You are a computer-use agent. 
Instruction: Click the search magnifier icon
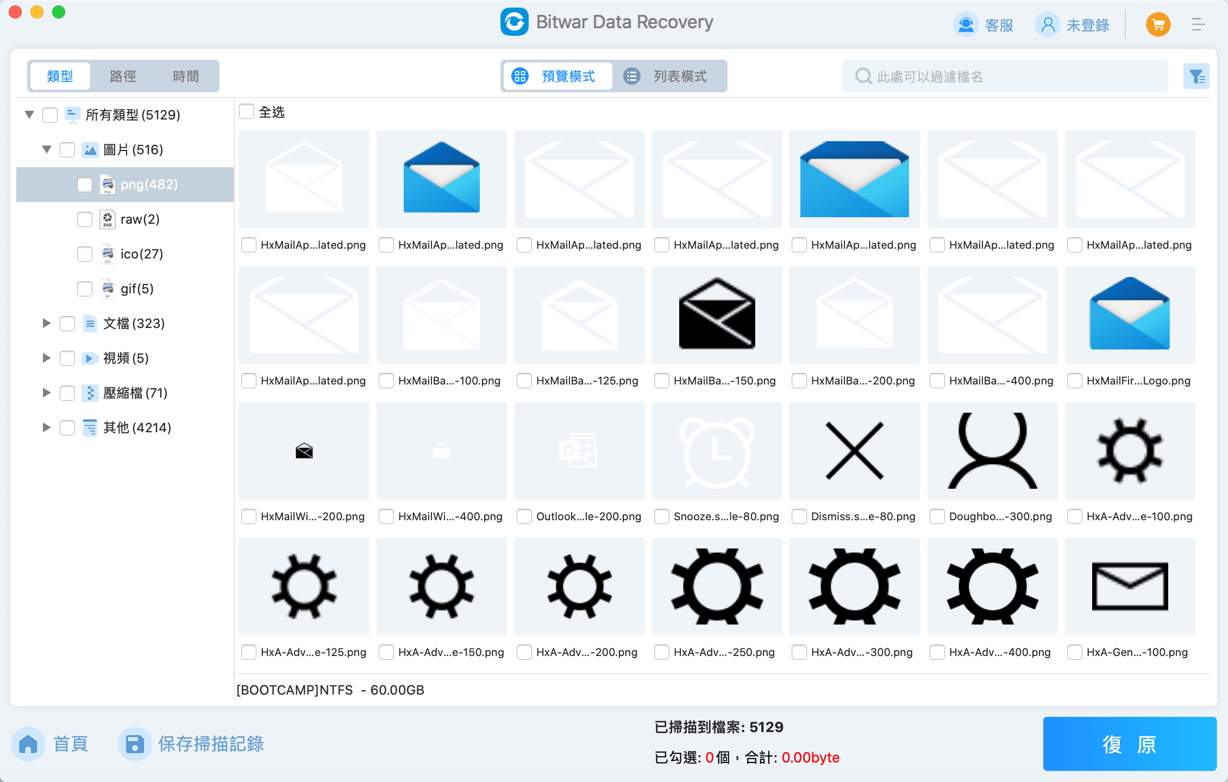(863, 77)
